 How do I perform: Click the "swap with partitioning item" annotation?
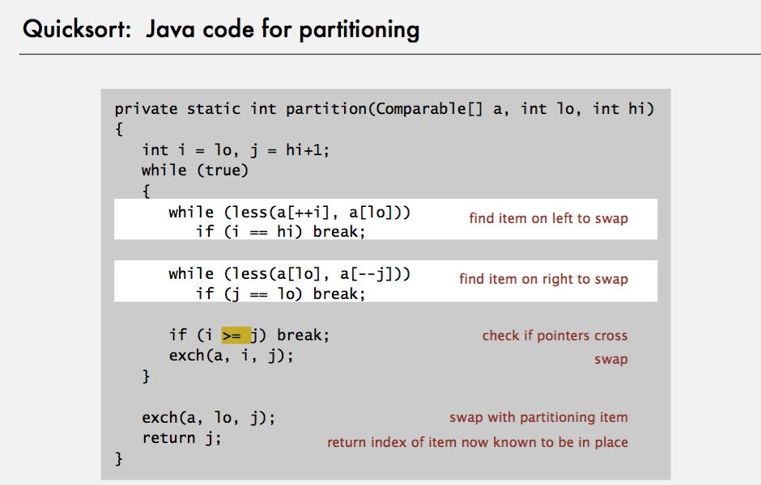click(x=538, y=418)
